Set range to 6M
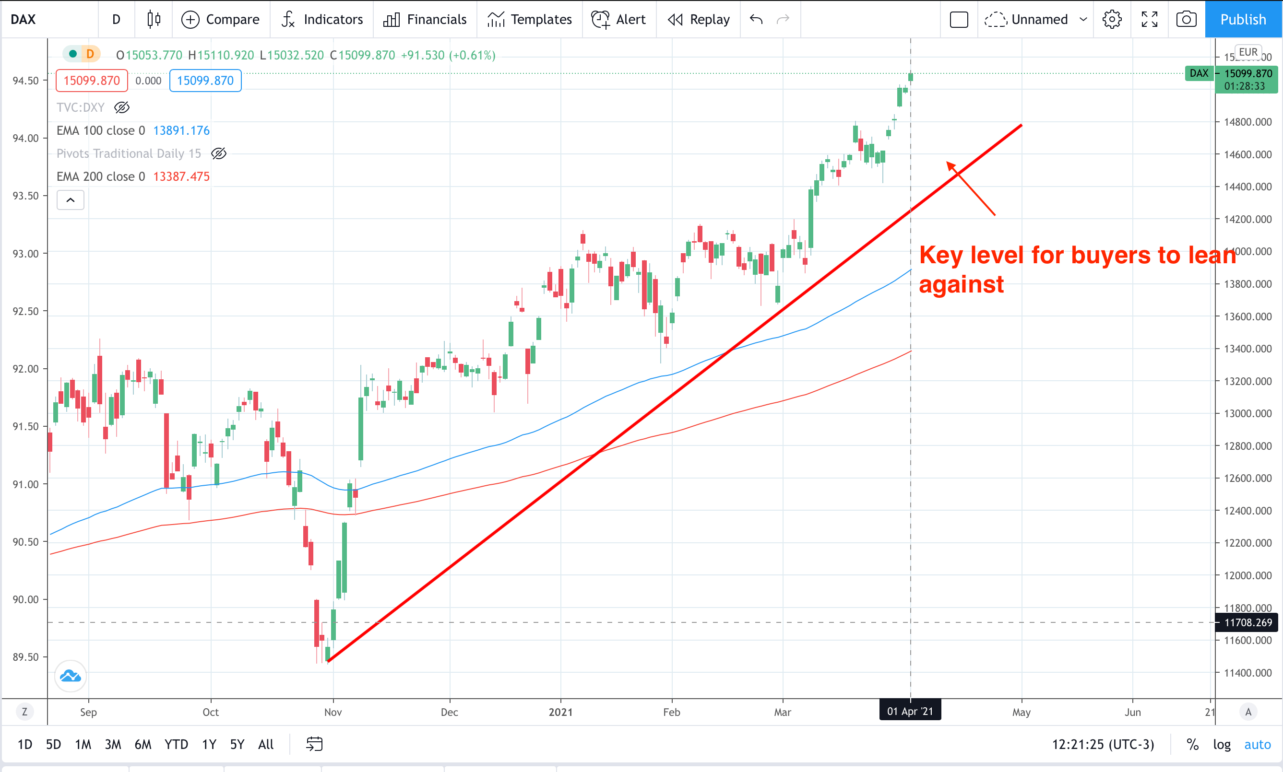 pos(143,744)
